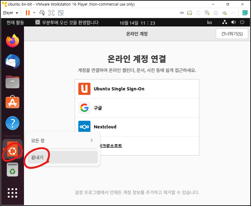Click Send Ctrl+Alt+Del toolbar icon

(x=42, y=13)
